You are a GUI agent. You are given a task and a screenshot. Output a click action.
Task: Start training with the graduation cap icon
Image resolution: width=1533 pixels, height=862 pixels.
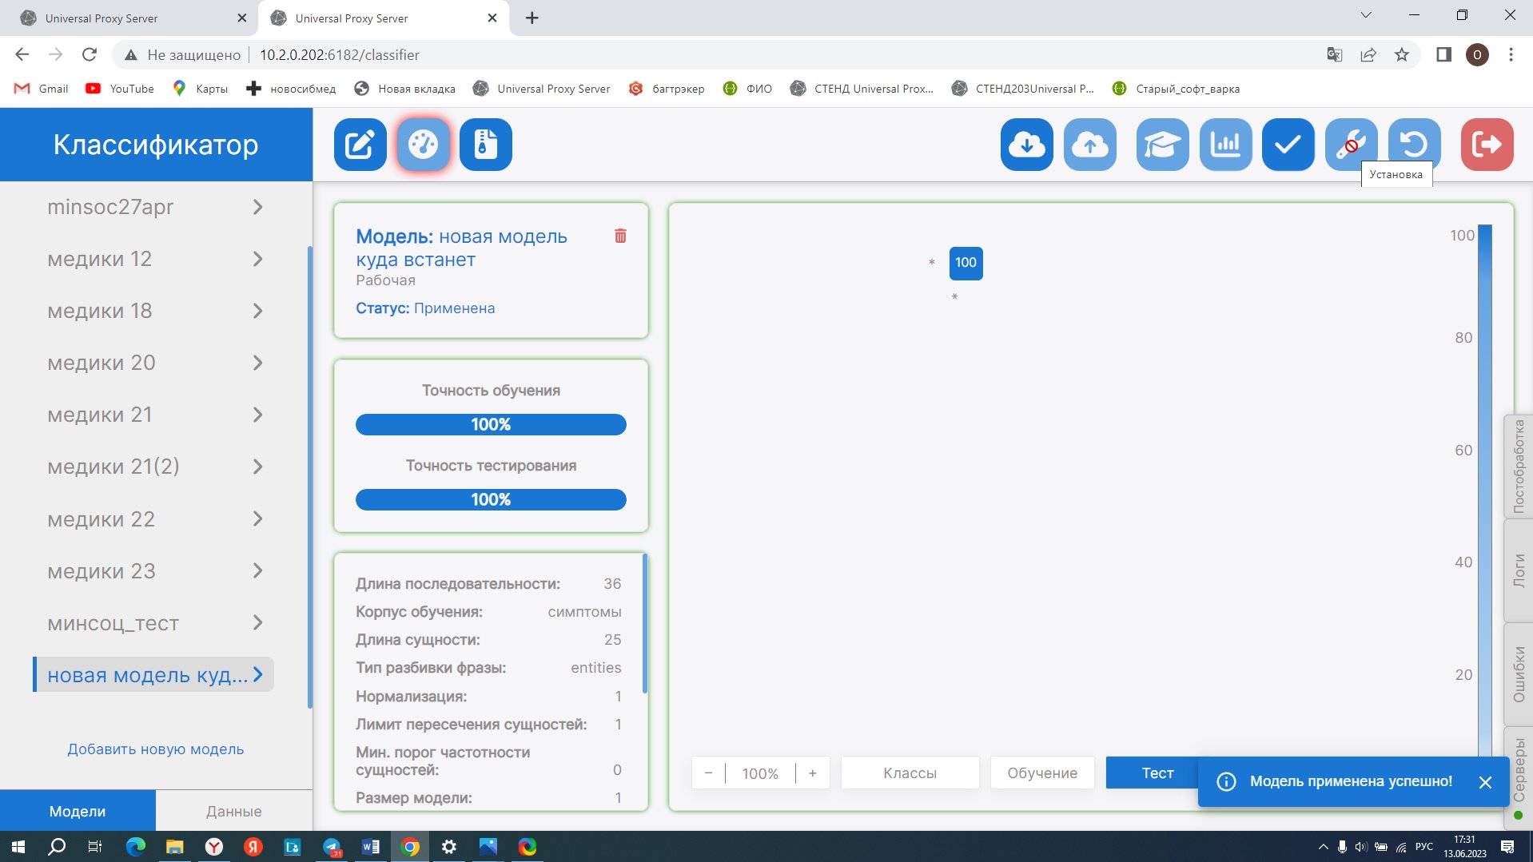1161,145
